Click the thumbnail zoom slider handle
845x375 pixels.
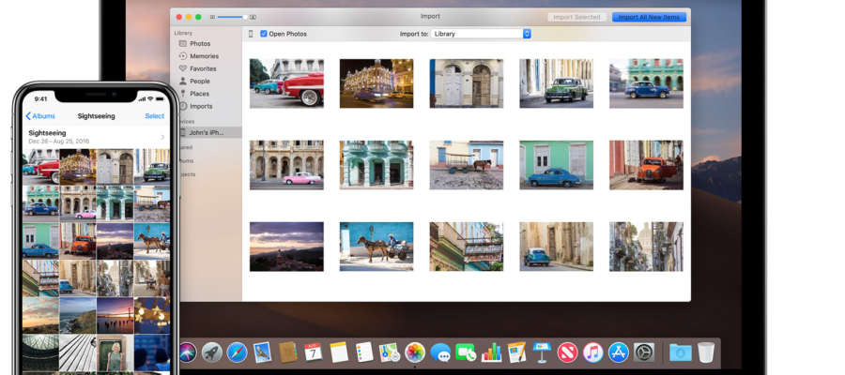click(245, 17)
